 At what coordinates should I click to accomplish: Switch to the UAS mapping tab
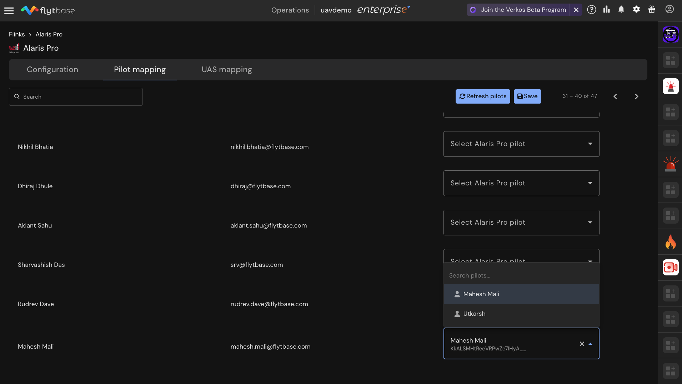coord(226,70)
